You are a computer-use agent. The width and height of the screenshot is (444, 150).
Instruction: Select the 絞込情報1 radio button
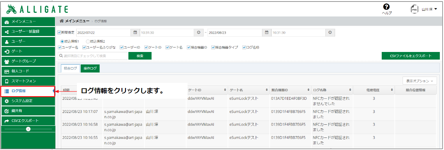pos(62,41)
